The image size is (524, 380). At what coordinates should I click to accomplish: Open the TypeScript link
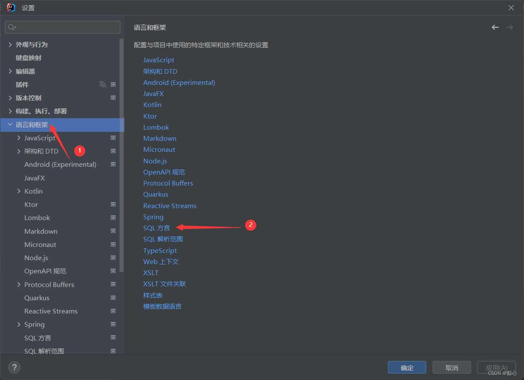click(160, 250)
